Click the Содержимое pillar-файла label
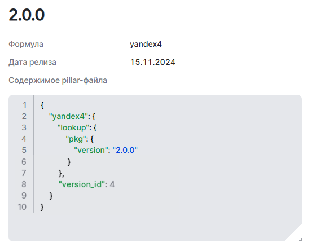Image resolution: width=316 pixels, height=247 pixels. point(58,80)
